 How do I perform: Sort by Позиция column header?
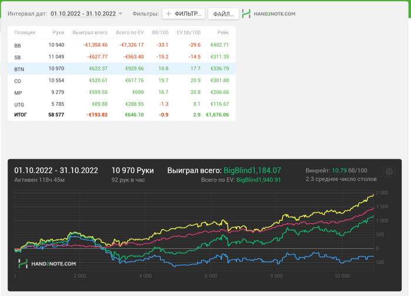[x=25, y=33]
